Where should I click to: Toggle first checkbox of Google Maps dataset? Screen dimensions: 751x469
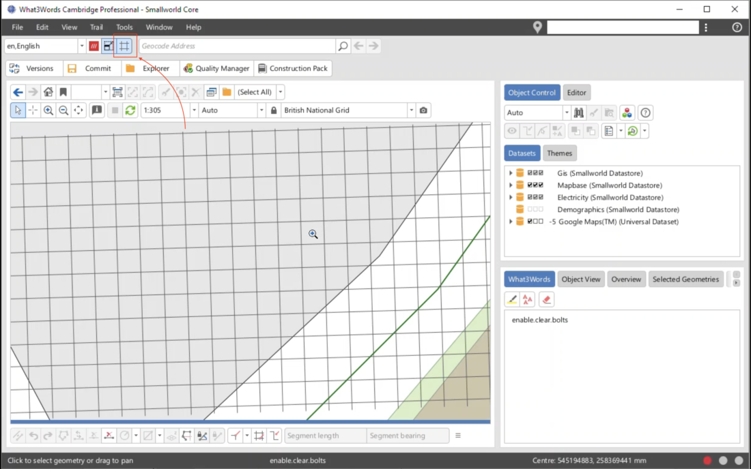(x=530, y=222)
